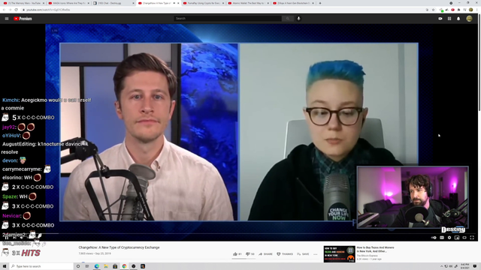This screenshot has height=270, width=481.
Task: Like the video with thumbs up
Action: click(x=237, y=254)
